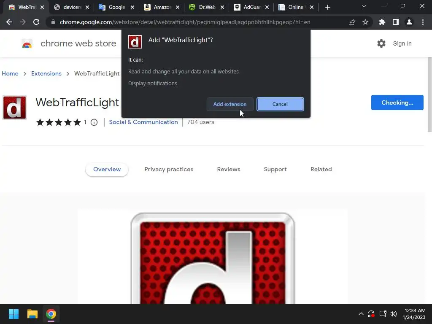
Task: Open the Reviews section tab
Action: (x=229, y=170)
